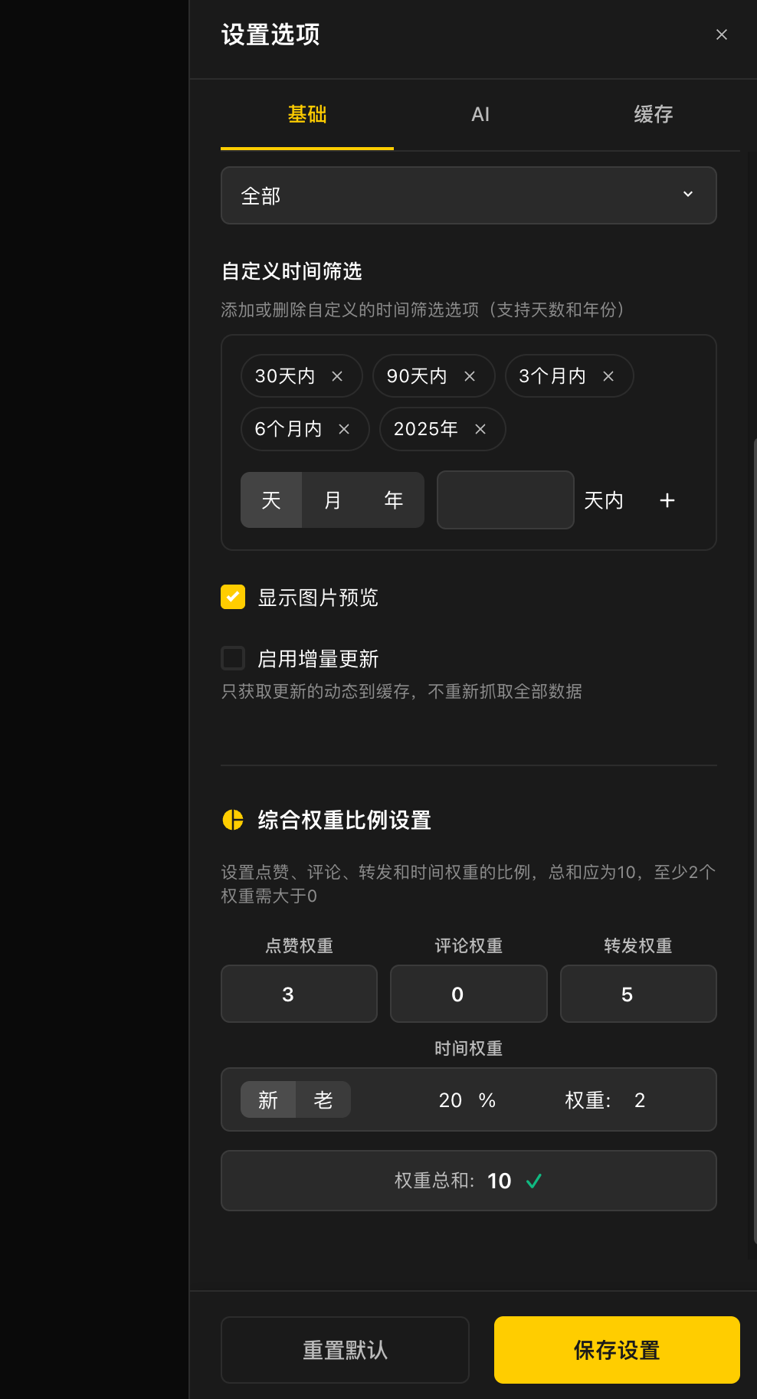The width and height of the screenshot is (757, 1399).
Task: Remove the 90天内 time filter tag
Action: 470,376
